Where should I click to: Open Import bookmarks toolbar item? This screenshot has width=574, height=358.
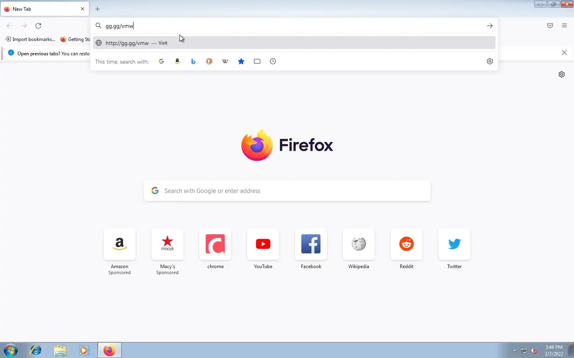(30, 39)
